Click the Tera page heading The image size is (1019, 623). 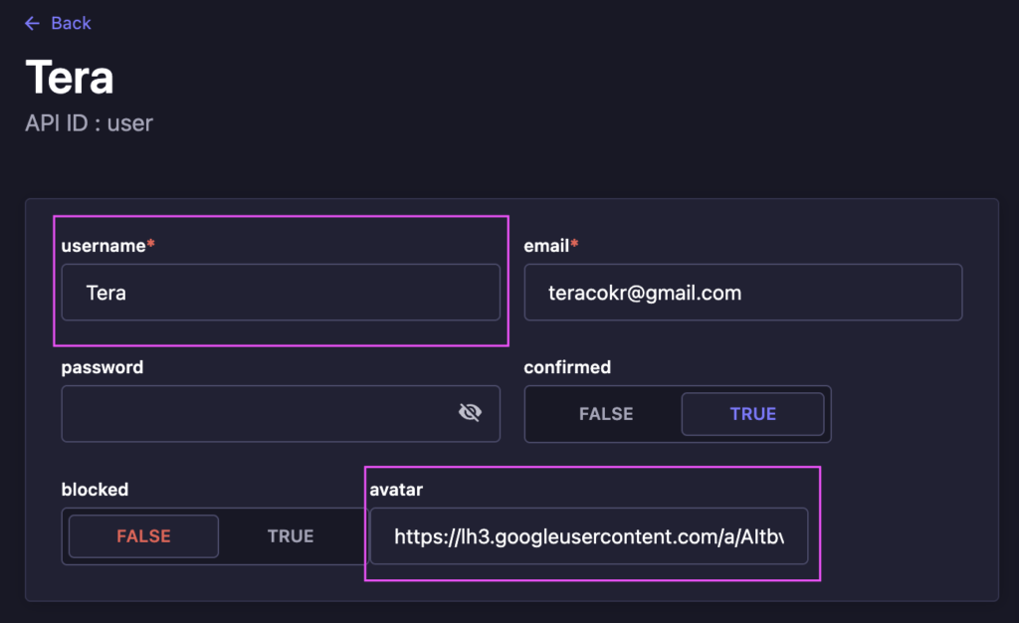click(69, 77)
